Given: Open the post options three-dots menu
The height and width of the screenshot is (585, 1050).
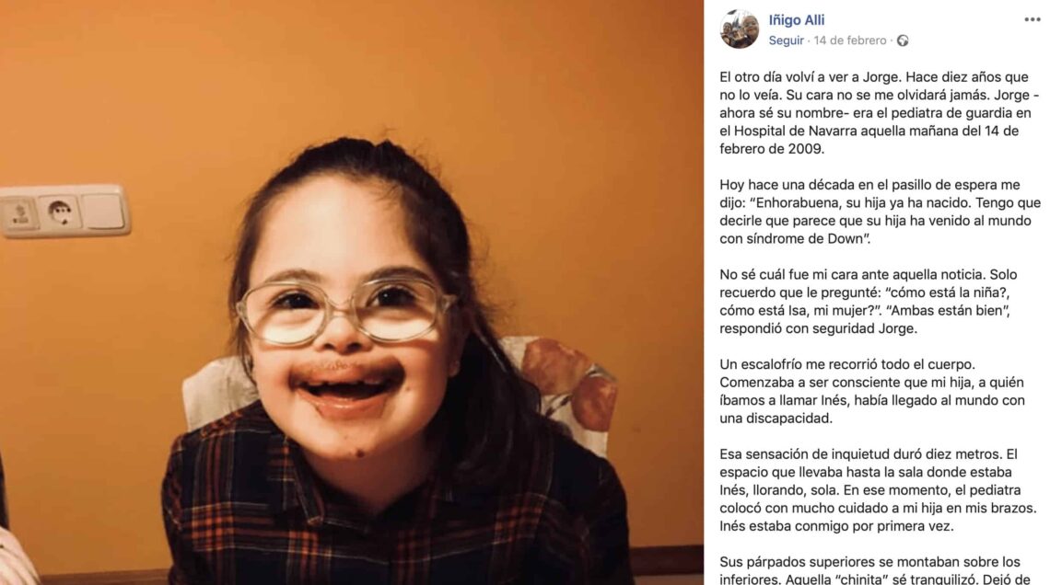Looking at the screenshot, I should 1032,19.
